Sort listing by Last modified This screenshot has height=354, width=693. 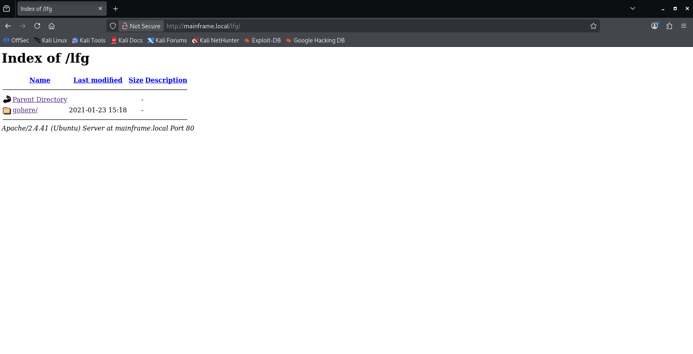[x=97, y=80]
